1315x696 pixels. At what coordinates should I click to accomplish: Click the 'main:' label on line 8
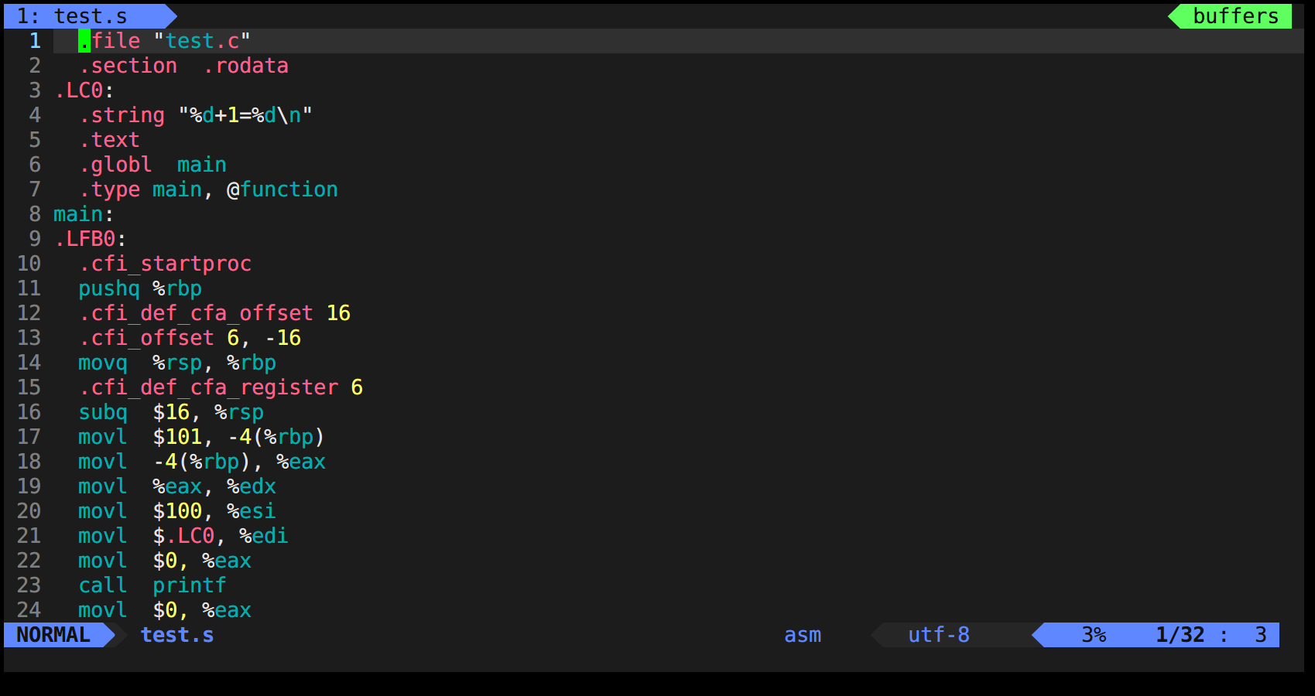[84, 214]
